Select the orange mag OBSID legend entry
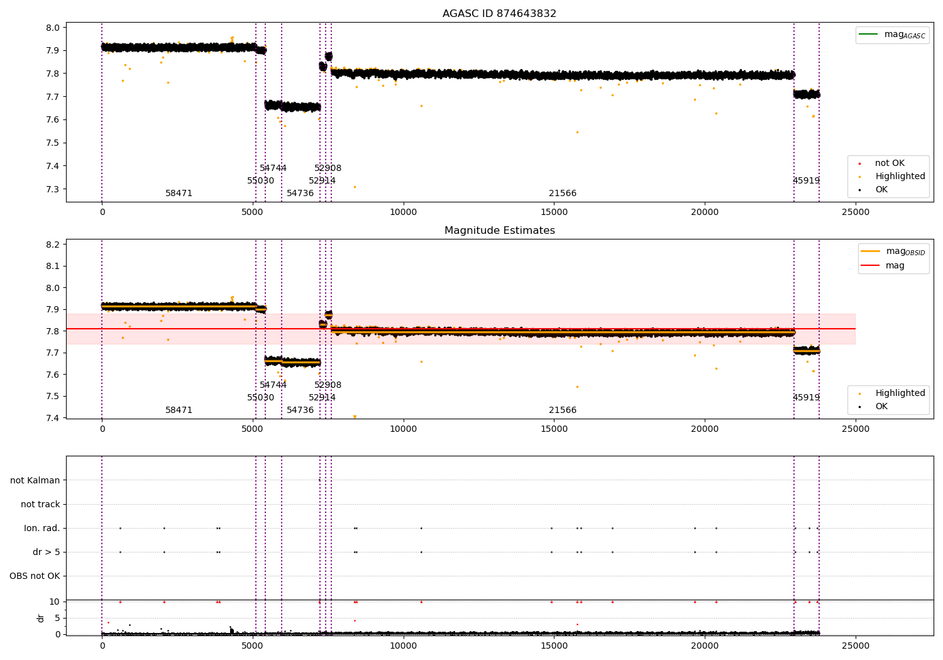The height and width of the screenshot is (660, 943). 893,251
